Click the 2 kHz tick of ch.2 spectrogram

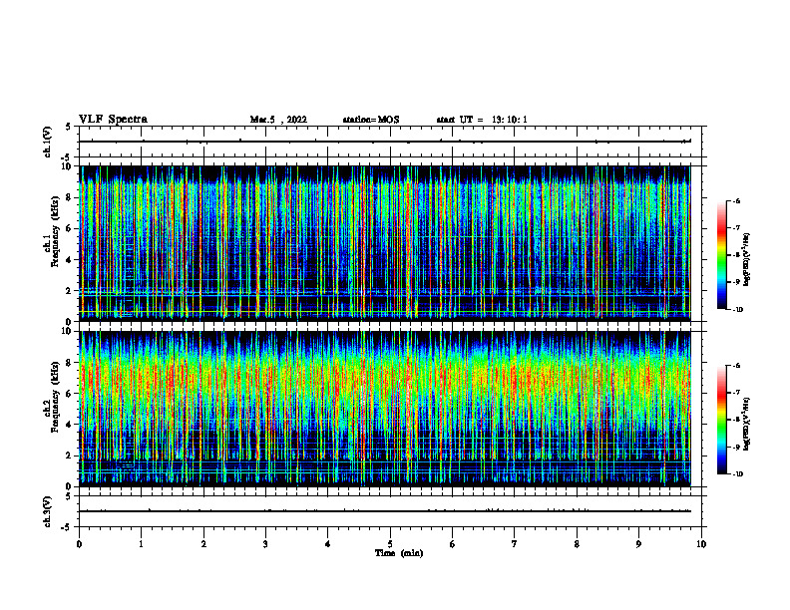[70, 456]
